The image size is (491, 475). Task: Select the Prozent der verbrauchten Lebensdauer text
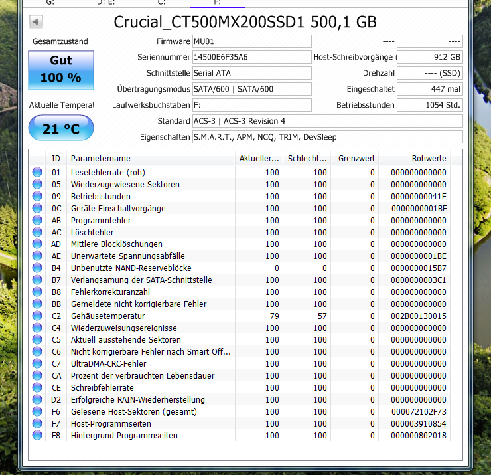point(143,375)
